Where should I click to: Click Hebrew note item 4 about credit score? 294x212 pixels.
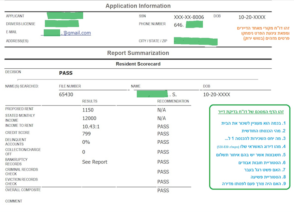[251, 146]
